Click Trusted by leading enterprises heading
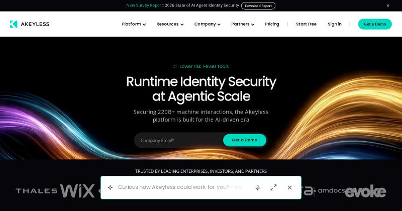 click(201, 171)
